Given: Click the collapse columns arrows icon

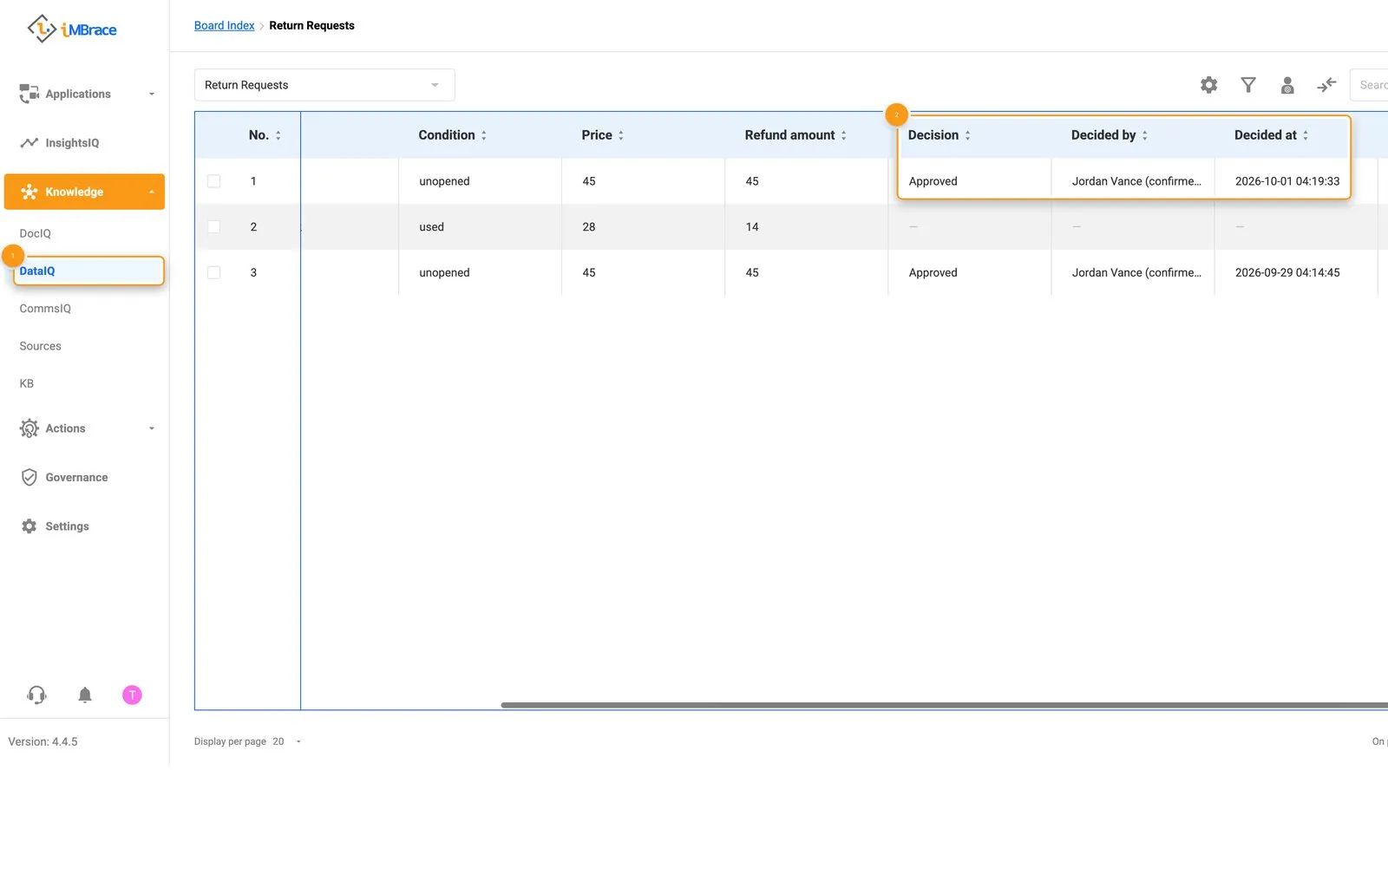Looking at the screenshot, I should [1326, 85].
